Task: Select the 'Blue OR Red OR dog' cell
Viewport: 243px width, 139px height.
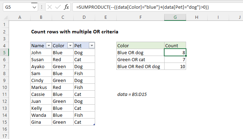Action: (140, 66)
